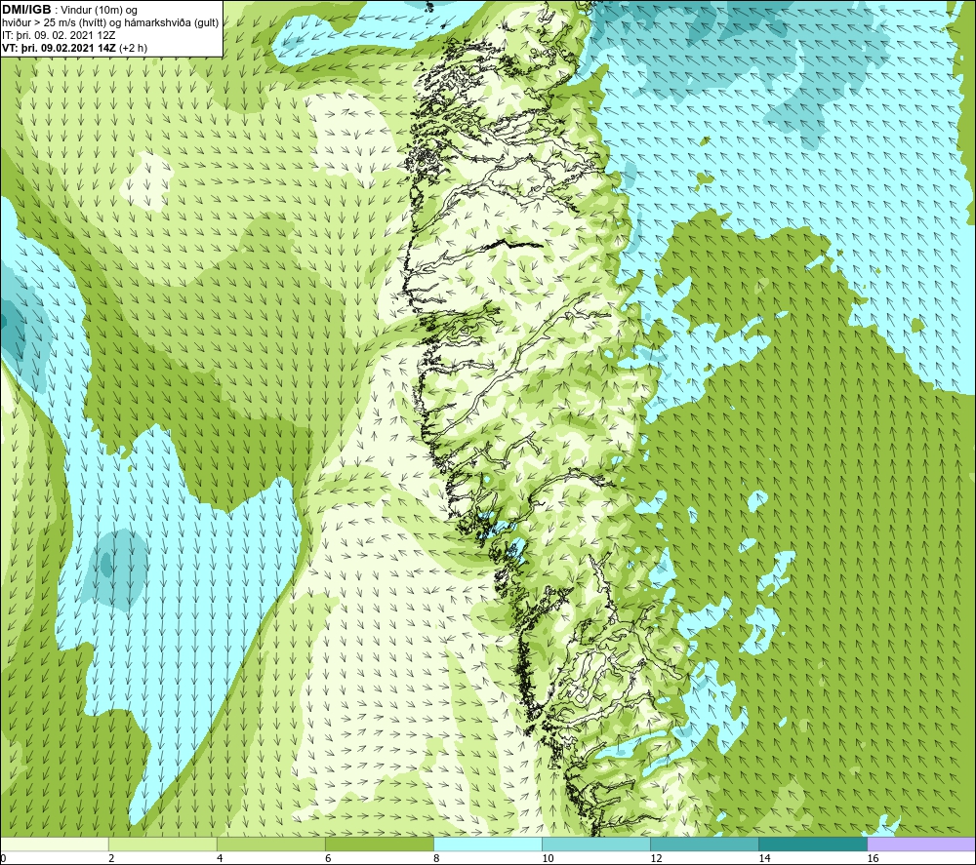This screenshot has height=865, width=976.
Task: Click the 'DMI/IGB' title text
Action: pyautogui.click(x=26, y=10)
